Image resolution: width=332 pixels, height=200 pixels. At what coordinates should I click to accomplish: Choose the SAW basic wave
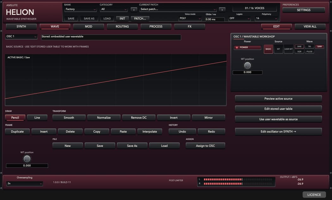(x=319, y=47)
